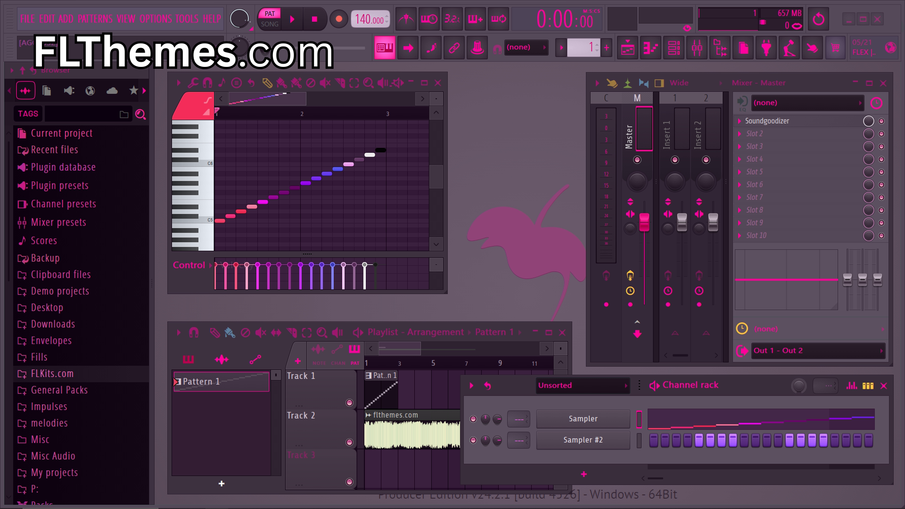
Task: Click the C6 piano key label
Action: tap(210, 163)
